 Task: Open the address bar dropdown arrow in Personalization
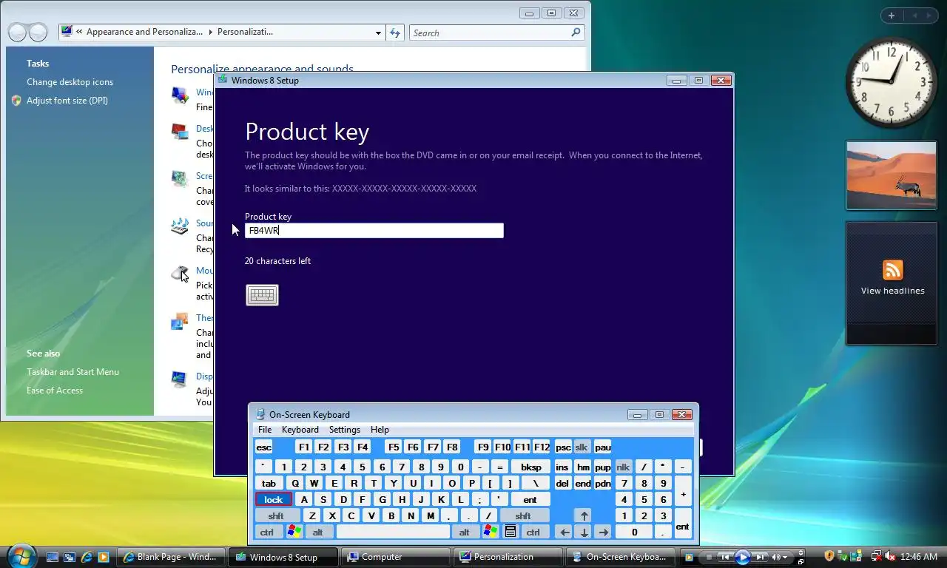click(x=379, y=33)
